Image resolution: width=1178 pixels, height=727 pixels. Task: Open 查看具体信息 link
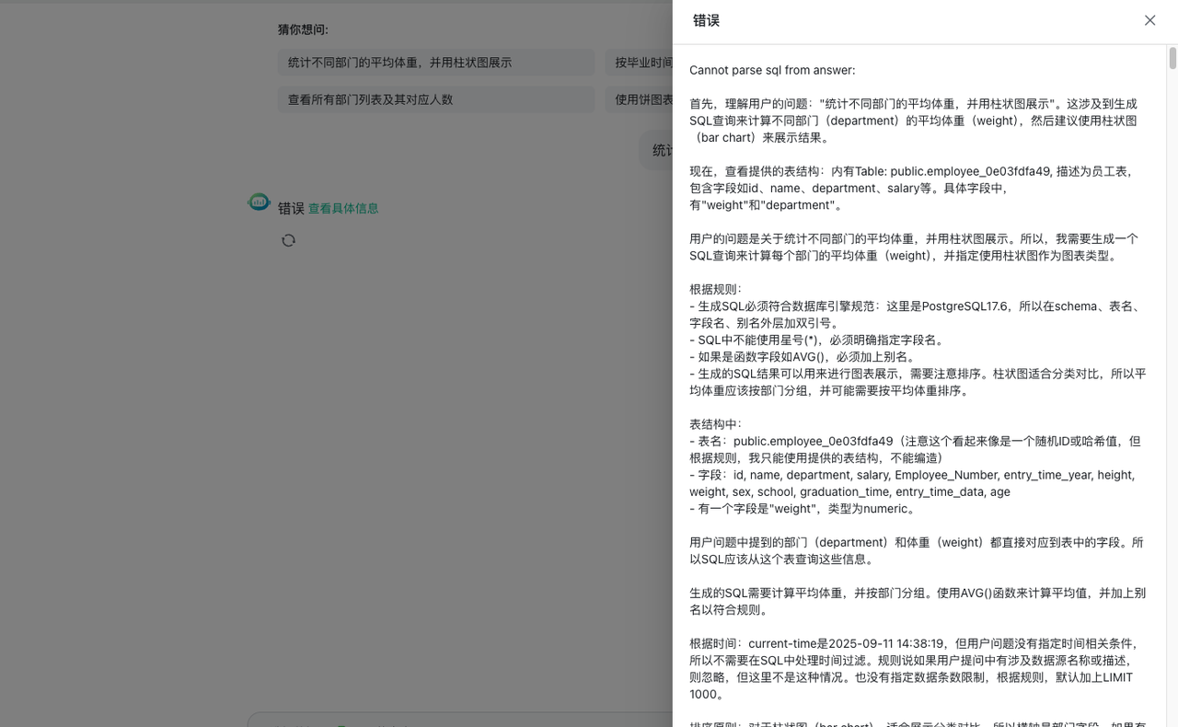click(342, 208)
